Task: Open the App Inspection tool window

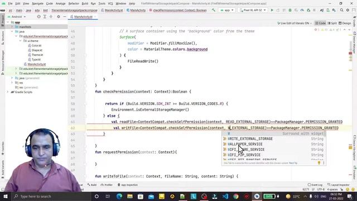Action: (128, 185)
